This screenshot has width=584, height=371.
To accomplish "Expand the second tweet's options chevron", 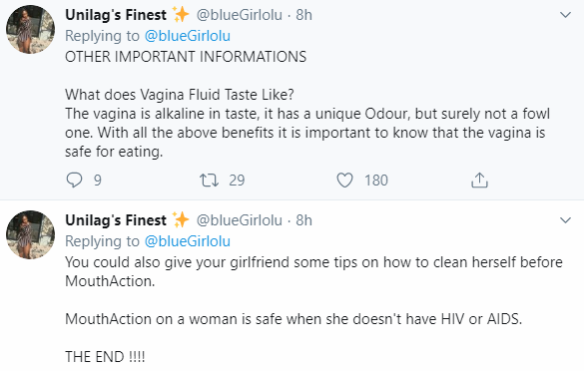I will pyautogui.click(x=565, y=220).
